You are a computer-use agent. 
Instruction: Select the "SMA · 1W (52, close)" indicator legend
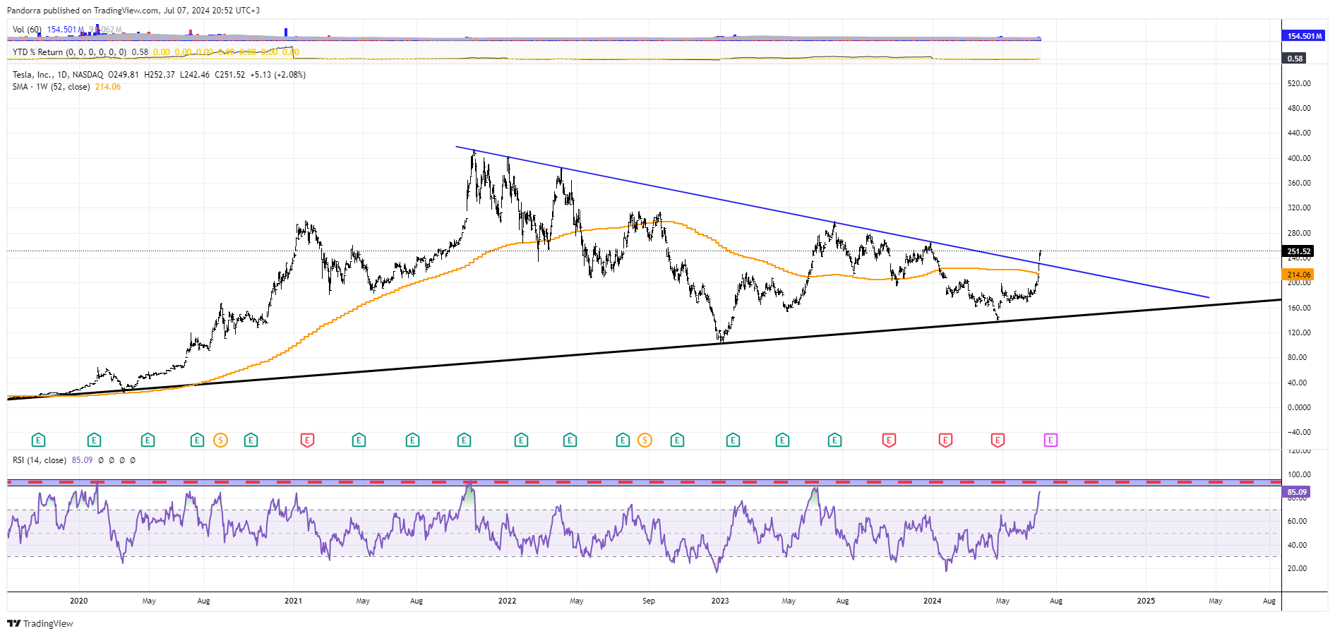52,87
